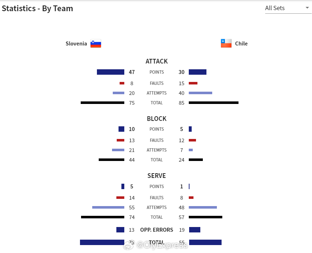Screen dimensions: 312x253
Task: Click the dropdown arrow beside All Sets
Action: (307, 8)
